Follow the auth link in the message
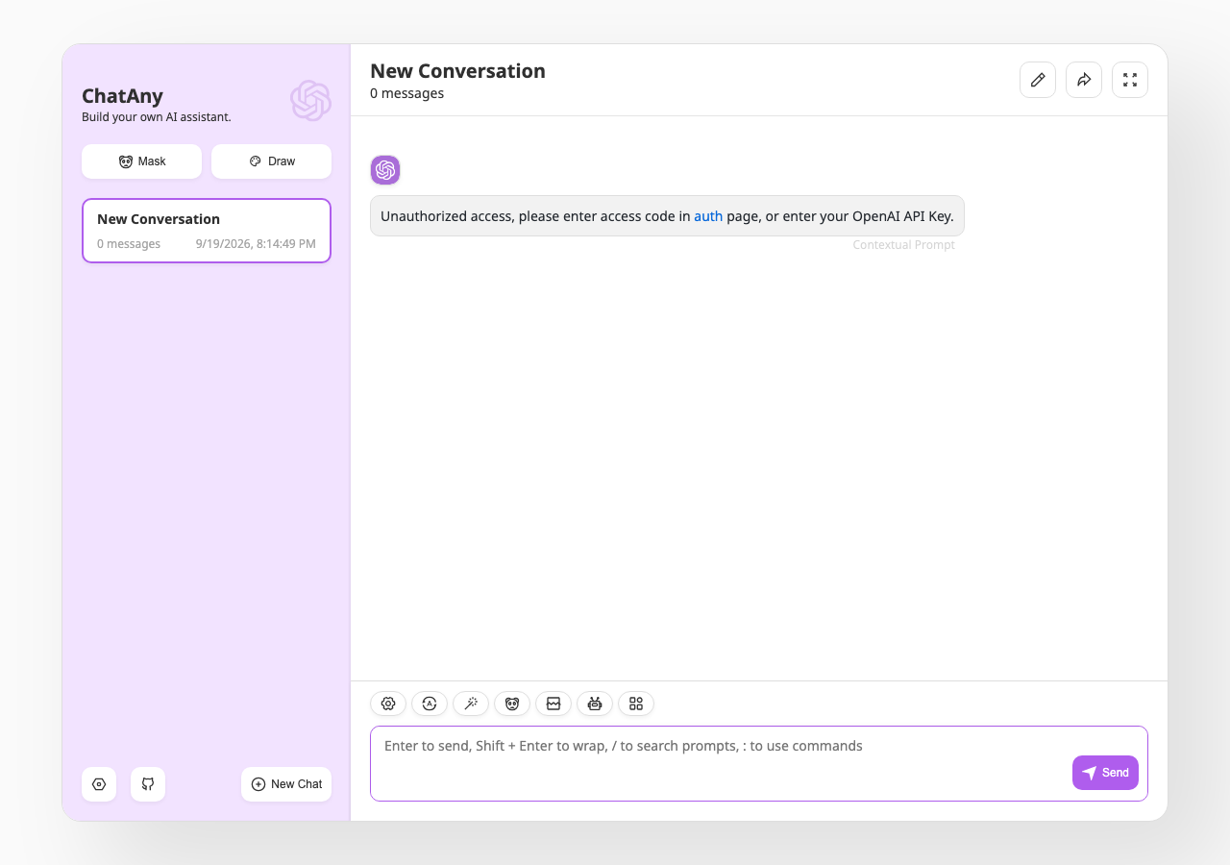 708,216
